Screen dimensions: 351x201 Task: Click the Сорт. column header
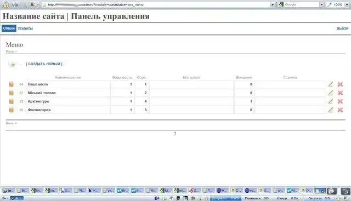click(141, 77)
